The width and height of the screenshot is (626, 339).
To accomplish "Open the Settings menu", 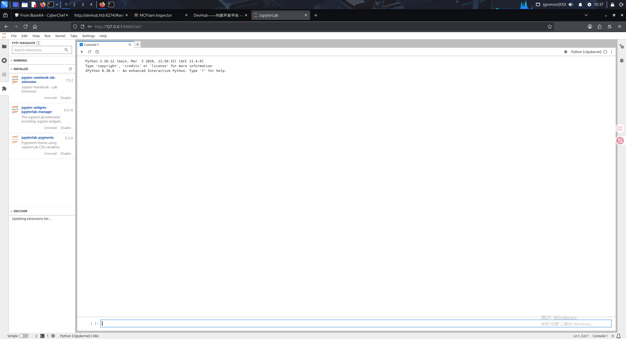I will click(88, 36).
